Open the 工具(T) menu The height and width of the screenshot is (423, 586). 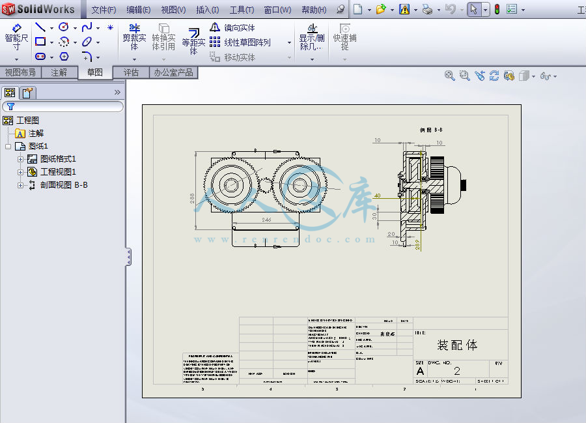coord(242,10)
